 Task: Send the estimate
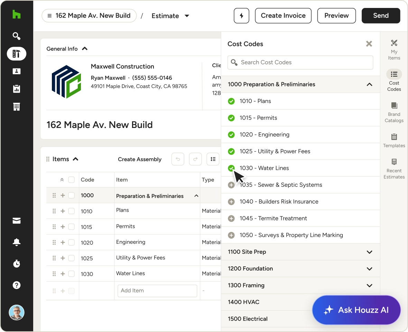pos(381,16)
